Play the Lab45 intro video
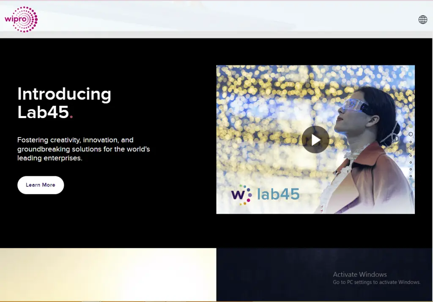The width and height of the screenshot is (433, 302). click(315, 140)
